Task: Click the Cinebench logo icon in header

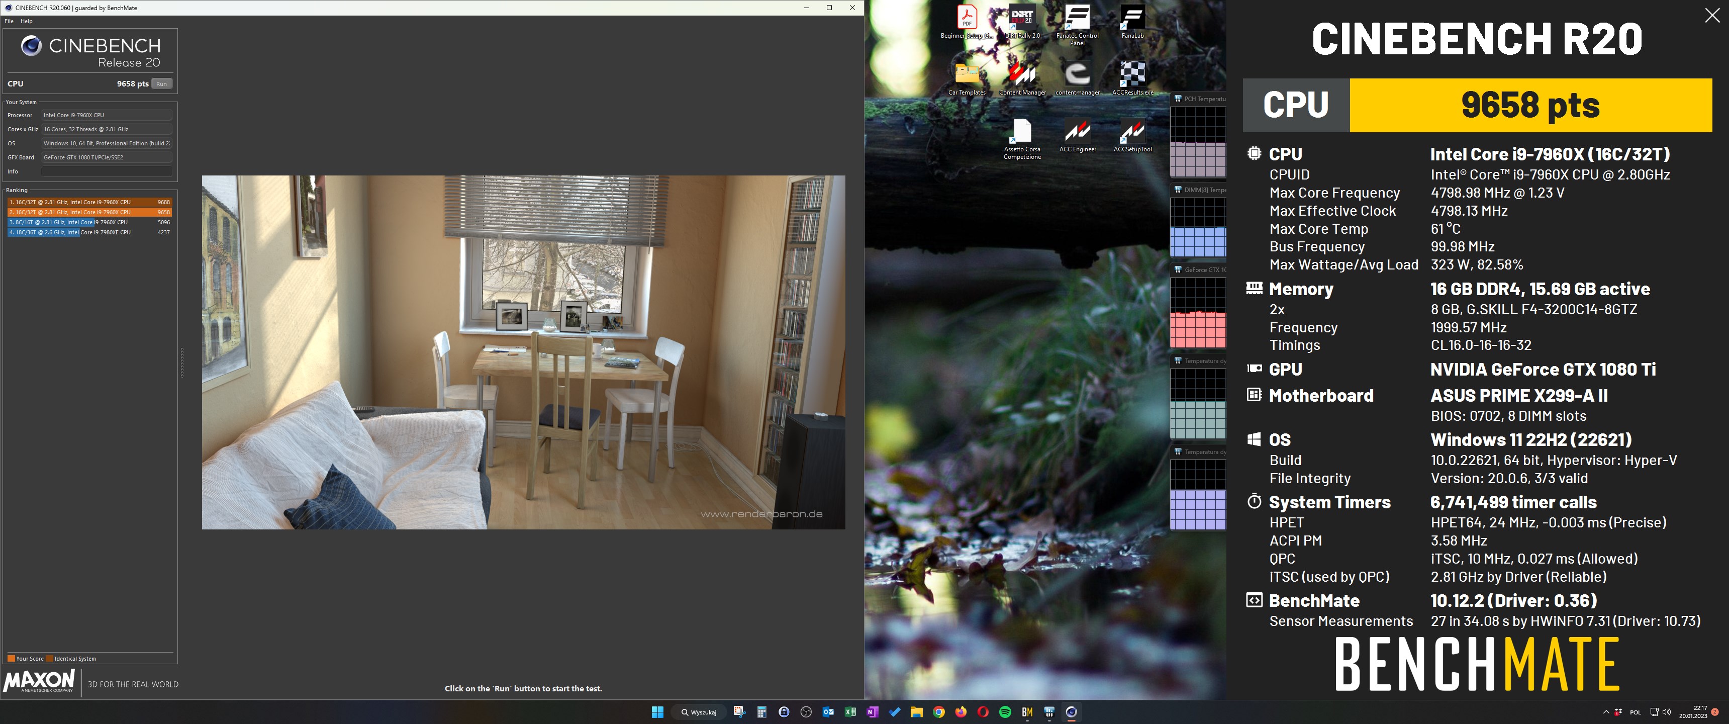Action: coord(31,46)
